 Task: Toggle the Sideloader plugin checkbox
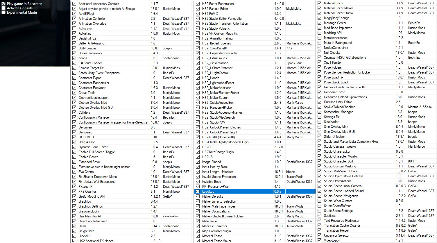click(320, 122)
